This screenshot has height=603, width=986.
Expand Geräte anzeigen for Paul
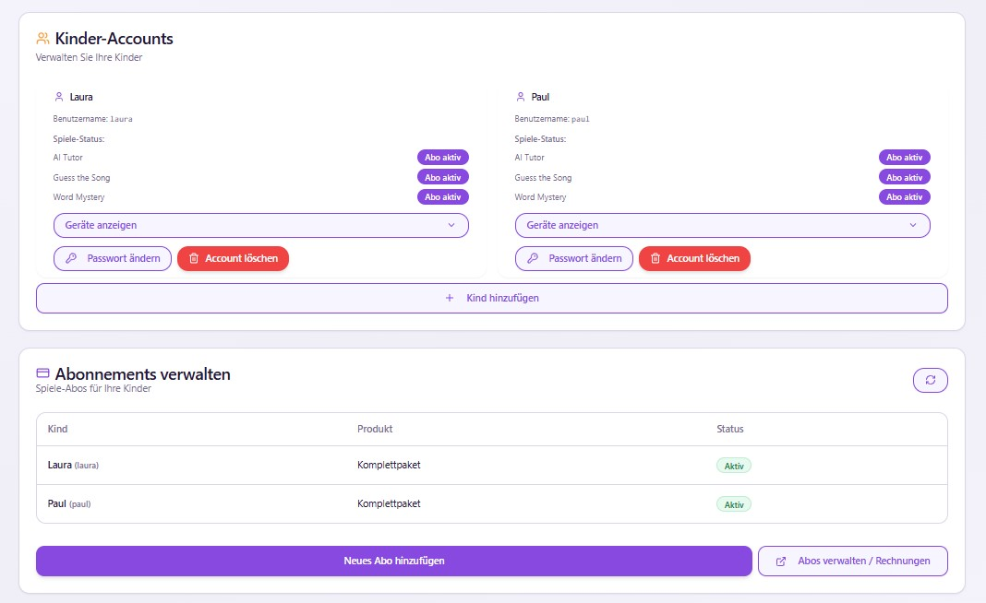click(723, 225)
